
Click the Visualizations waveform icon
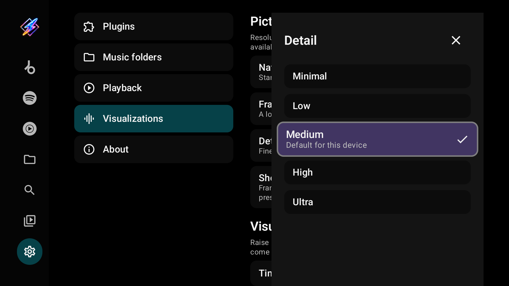pyautogui.click(x=89, y=119)
